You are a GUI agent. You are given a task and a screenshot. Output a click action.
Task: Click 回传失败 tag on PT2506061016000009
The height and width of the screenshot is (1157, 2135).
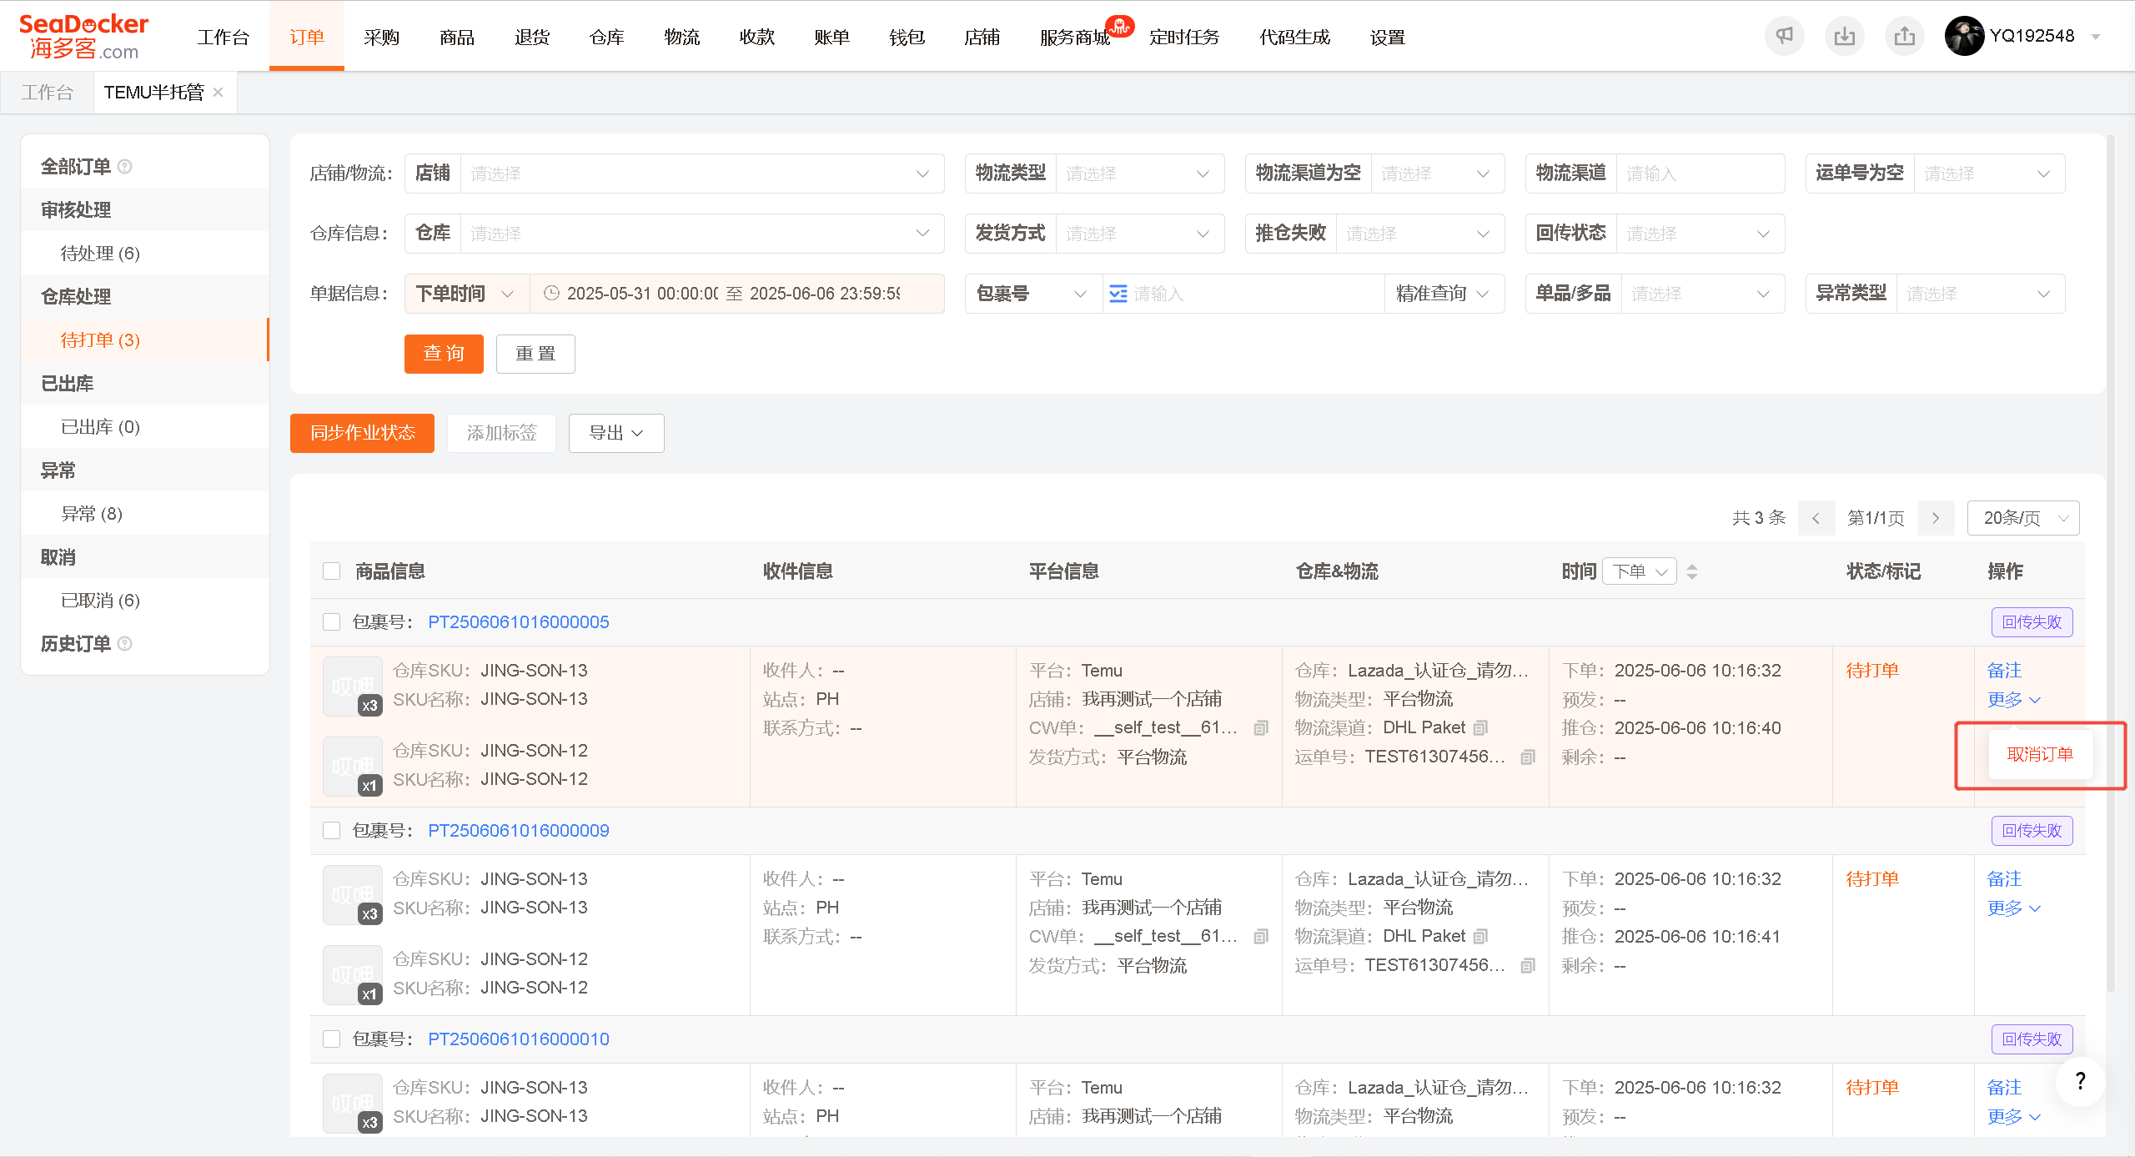[x=2032, y=831]
